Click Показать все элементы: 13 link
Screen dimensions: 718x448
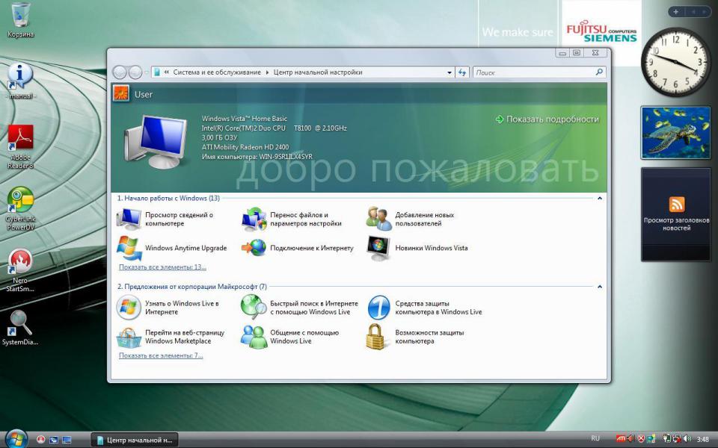click(162, 267)
